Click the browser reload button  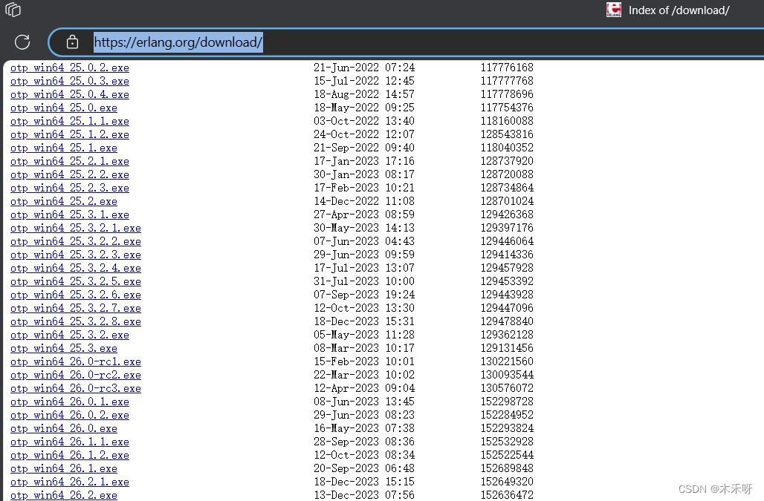pyautogui.click(x=22, y=42)
